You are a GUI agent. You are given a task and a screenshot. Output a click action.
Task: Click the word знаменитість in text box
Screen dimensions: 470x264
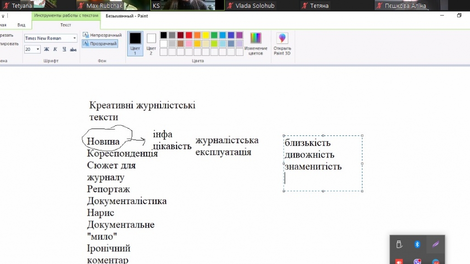pyautogui.click(x=313, y=167)
